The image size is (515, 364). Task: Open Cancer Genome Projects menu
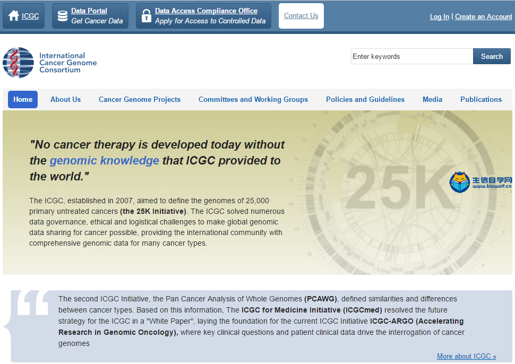tap(140, 99)
